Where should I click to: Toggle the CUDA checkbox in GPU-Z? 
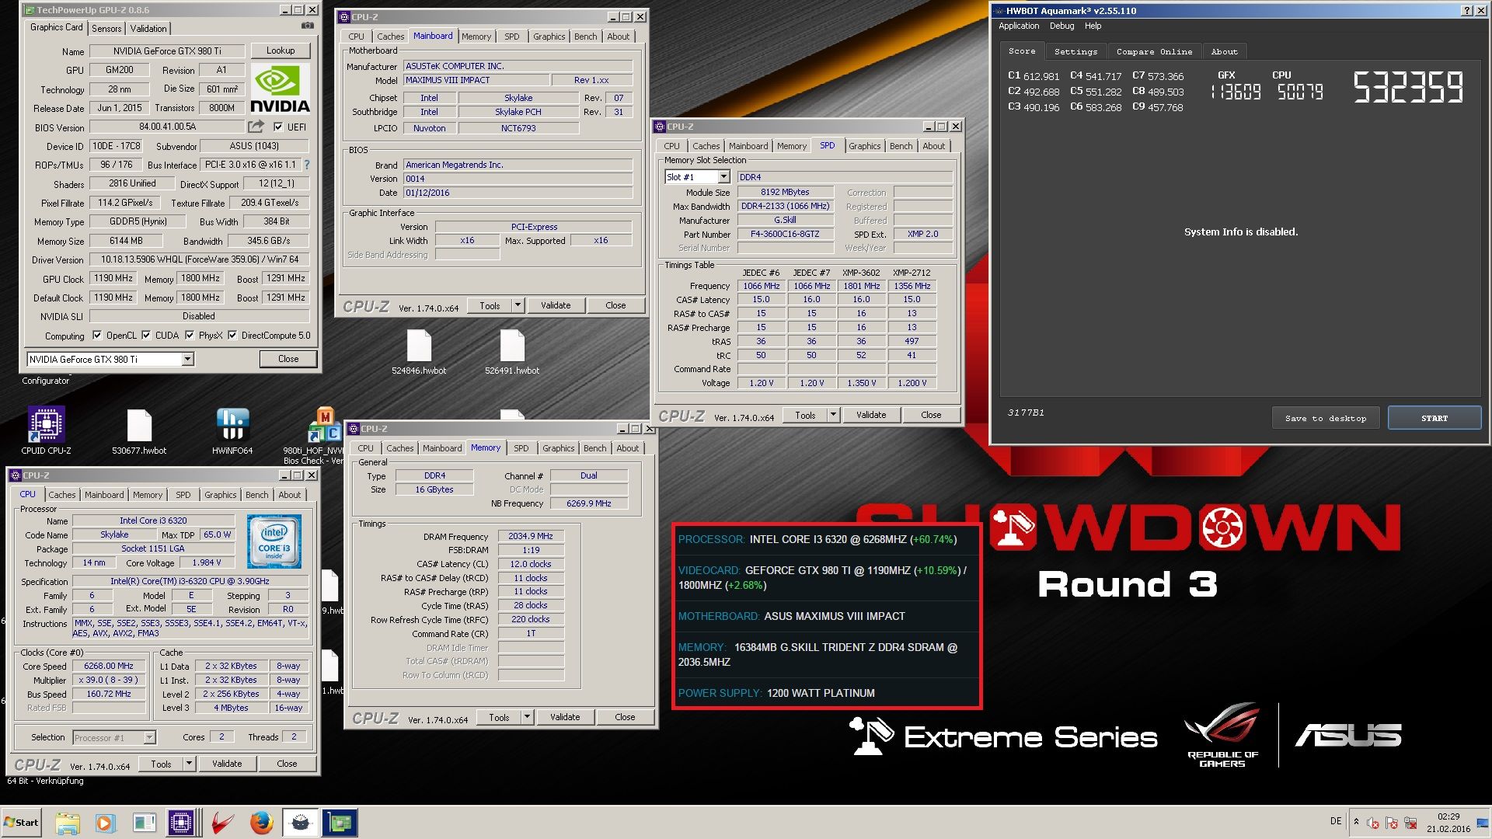(146, 336)
